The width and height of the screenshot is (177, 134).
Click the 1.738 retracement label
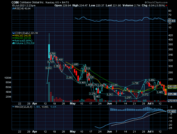pyautogui.click(x=135, y=83)
